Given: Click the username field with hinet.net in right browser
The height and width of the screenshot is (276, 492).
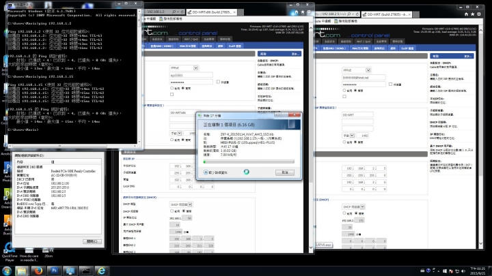Looking at the screenshot, I should coord(364,77).
